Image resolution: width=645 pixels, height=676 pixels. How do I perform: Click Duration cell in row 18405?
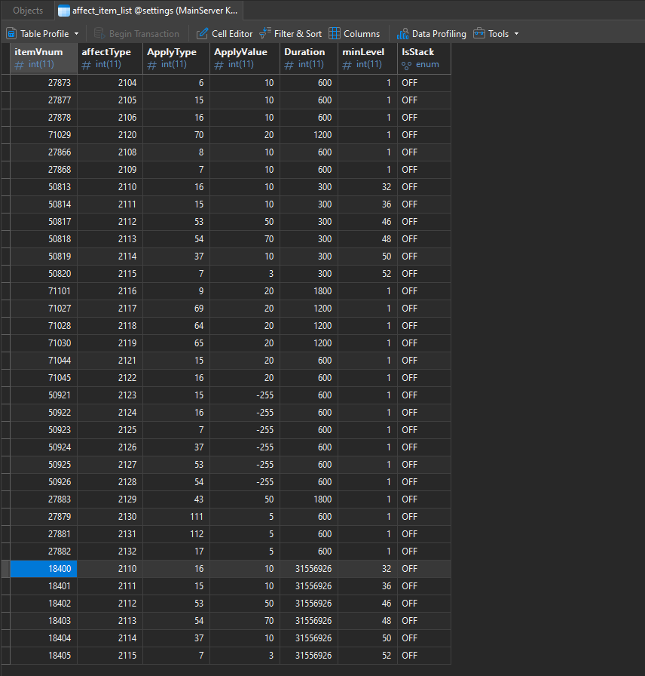(x=309, y=656)
